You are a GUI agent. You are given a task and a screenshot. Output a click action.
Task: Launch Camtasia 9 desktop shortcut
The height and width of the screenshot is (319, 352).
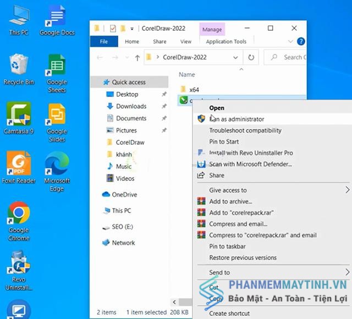tap(19, 118)
